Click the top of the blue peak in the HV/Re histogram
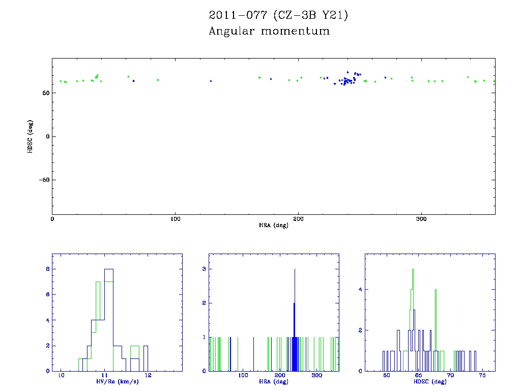The width and height of the screenshot is (521, 391). pos(109,269)
